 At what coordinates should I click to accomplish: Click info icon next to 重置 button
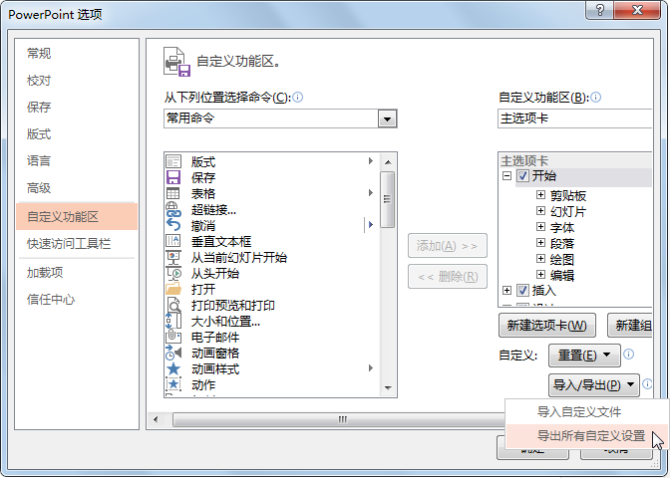tap(628, 355)
